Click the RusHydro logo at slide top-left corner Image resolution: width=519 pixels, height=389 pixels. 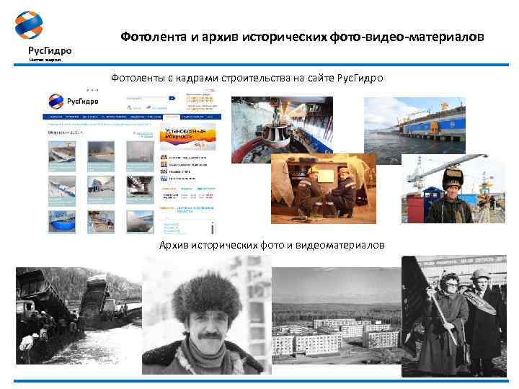[29, 25]
